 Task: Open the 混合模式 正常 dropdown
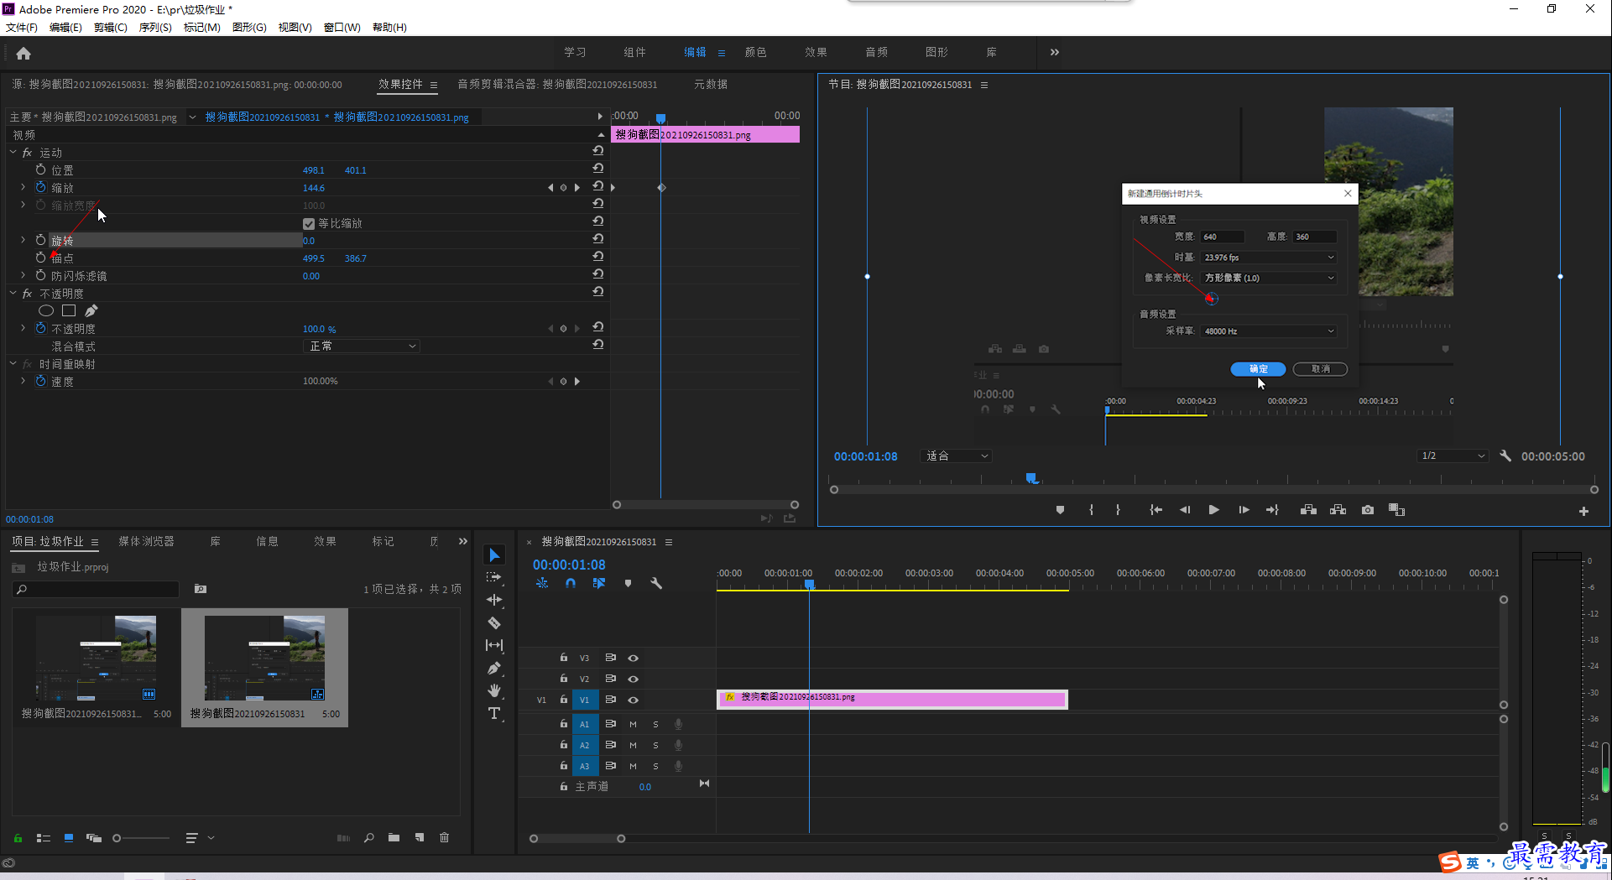tap(361, 346)
